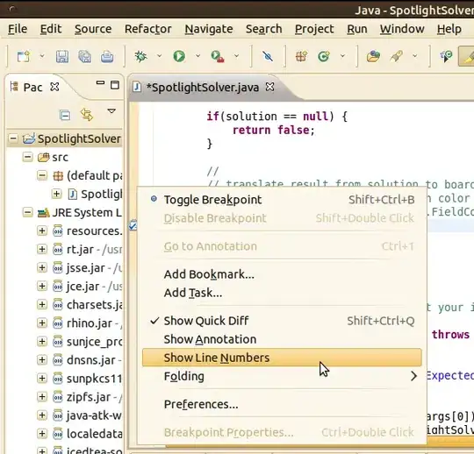Expand the rt.jar library node
This screenshot has height=454, width=474.
[x=42, y=249]
